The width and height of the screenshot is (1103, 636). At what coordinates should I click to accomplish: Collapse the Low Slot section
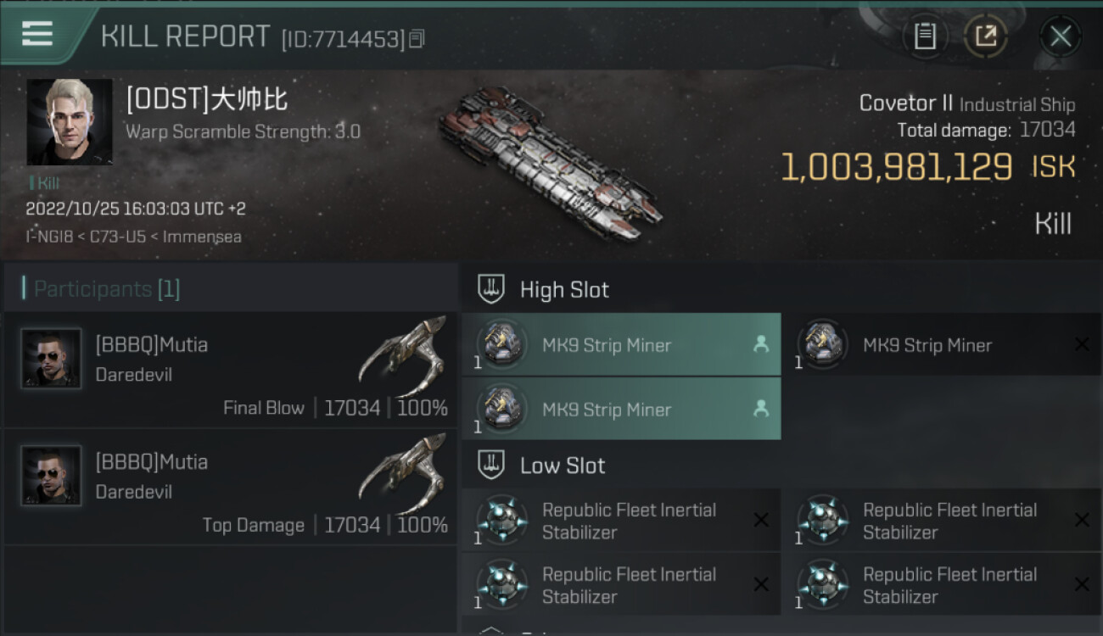coord(491,466)
